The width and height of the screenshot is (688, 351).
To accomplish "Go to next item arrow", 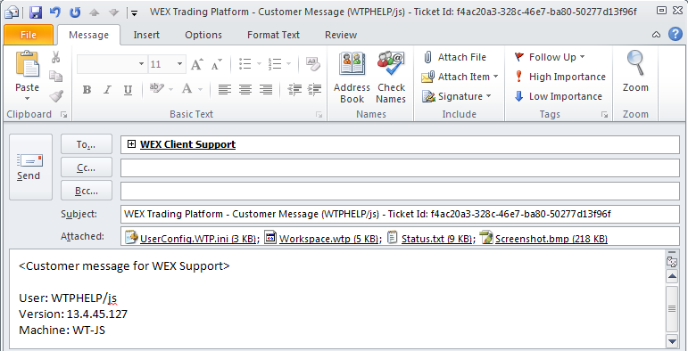I will (113, 12).
